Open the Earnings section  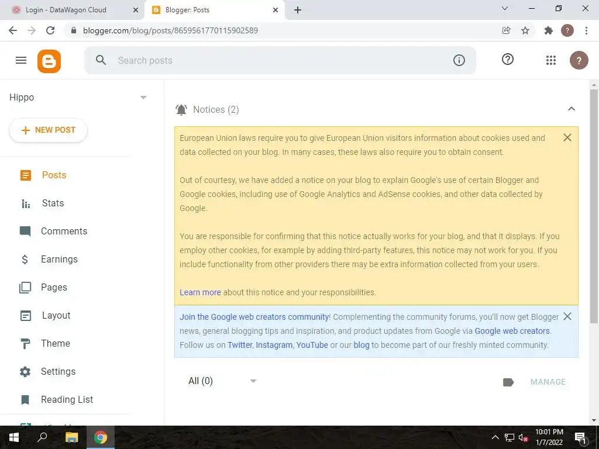(59, 259)
